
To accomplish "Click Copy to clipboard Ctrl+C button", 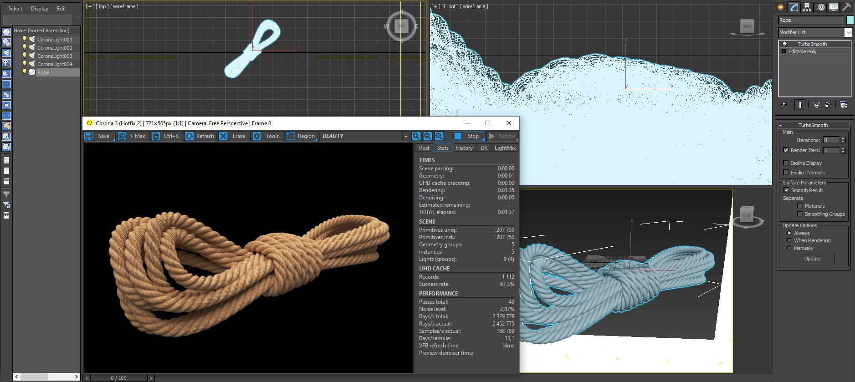I will pos(166,136).
